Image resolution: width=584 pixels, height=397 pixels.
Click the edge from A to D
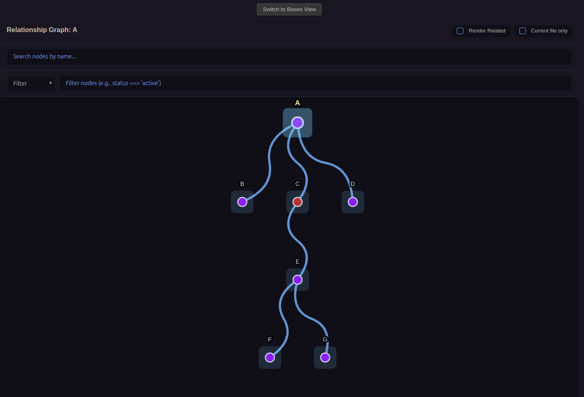[325, 163]
